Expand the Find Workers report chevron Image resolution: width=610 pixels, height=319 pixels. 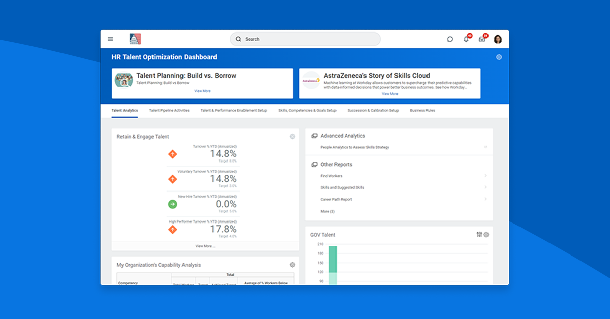coord(486,175)
